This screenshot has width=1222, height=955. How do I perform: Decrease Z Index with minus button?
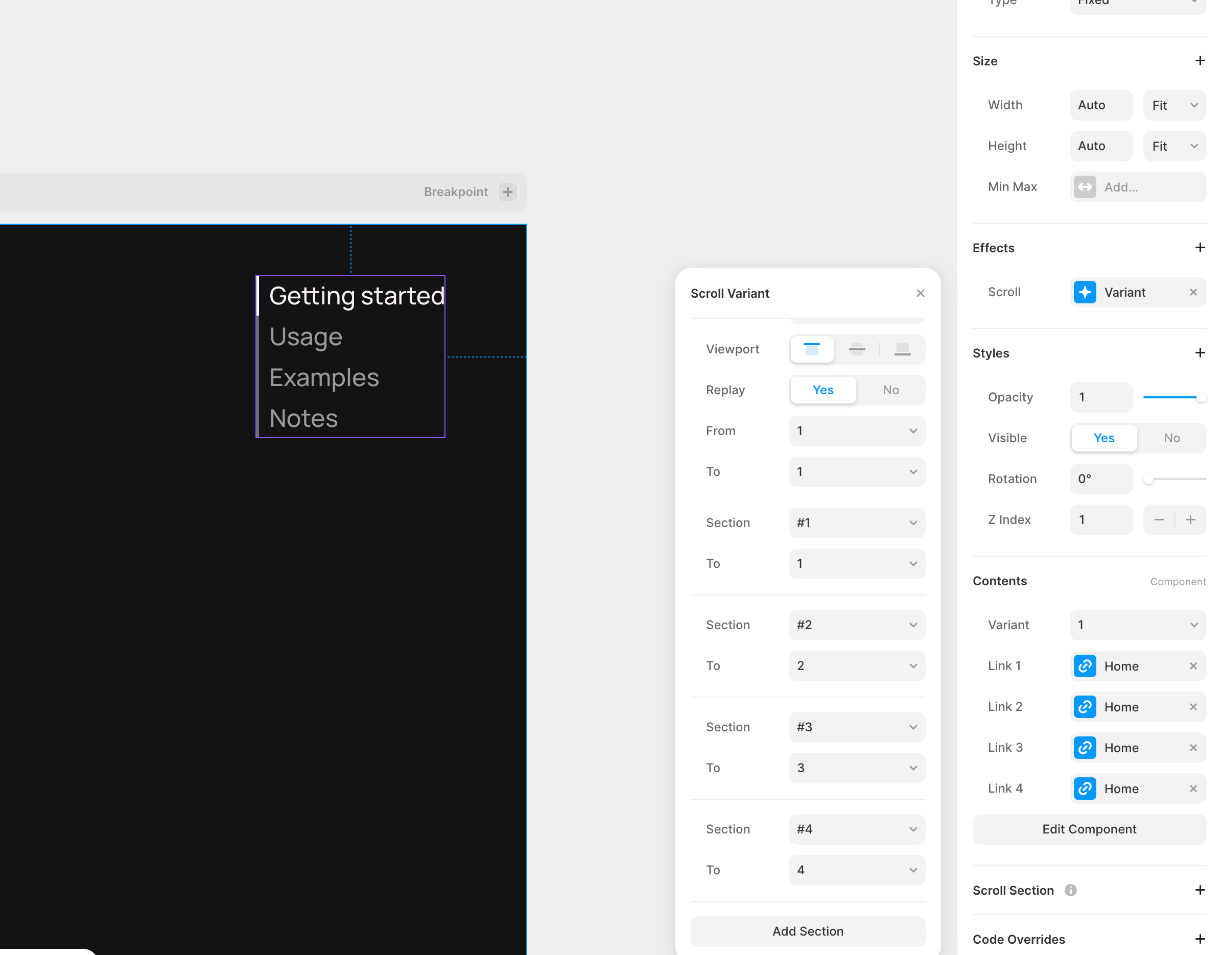[x=1159, y=520]
